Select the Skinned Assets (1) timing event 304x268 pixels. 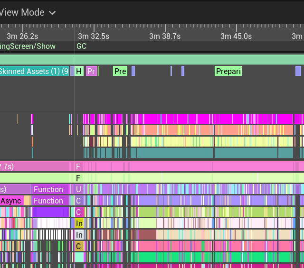pos(34,71)
